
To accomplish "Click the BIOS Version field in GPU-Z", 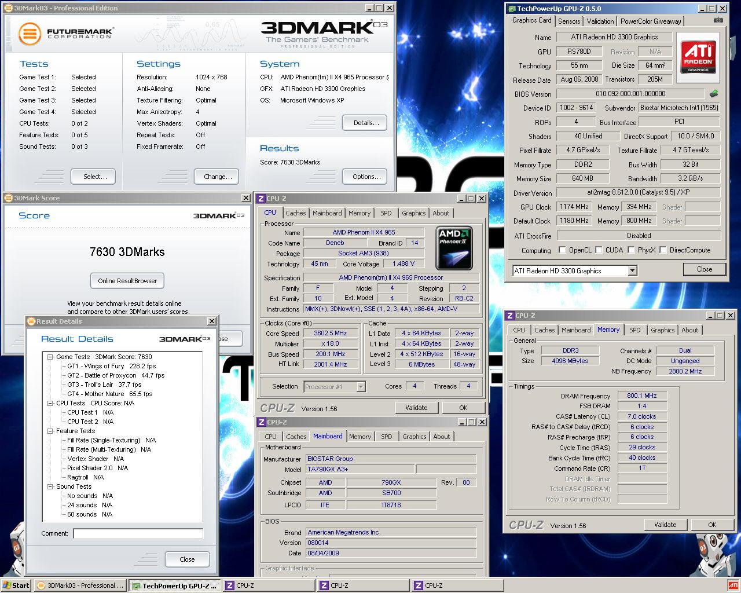I will tap(630, 93).
